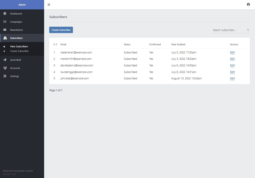Select the Create Subscriber submenu item
Image resolution: width=255 pixels, height=178 pixels.
tap(19, 51)
